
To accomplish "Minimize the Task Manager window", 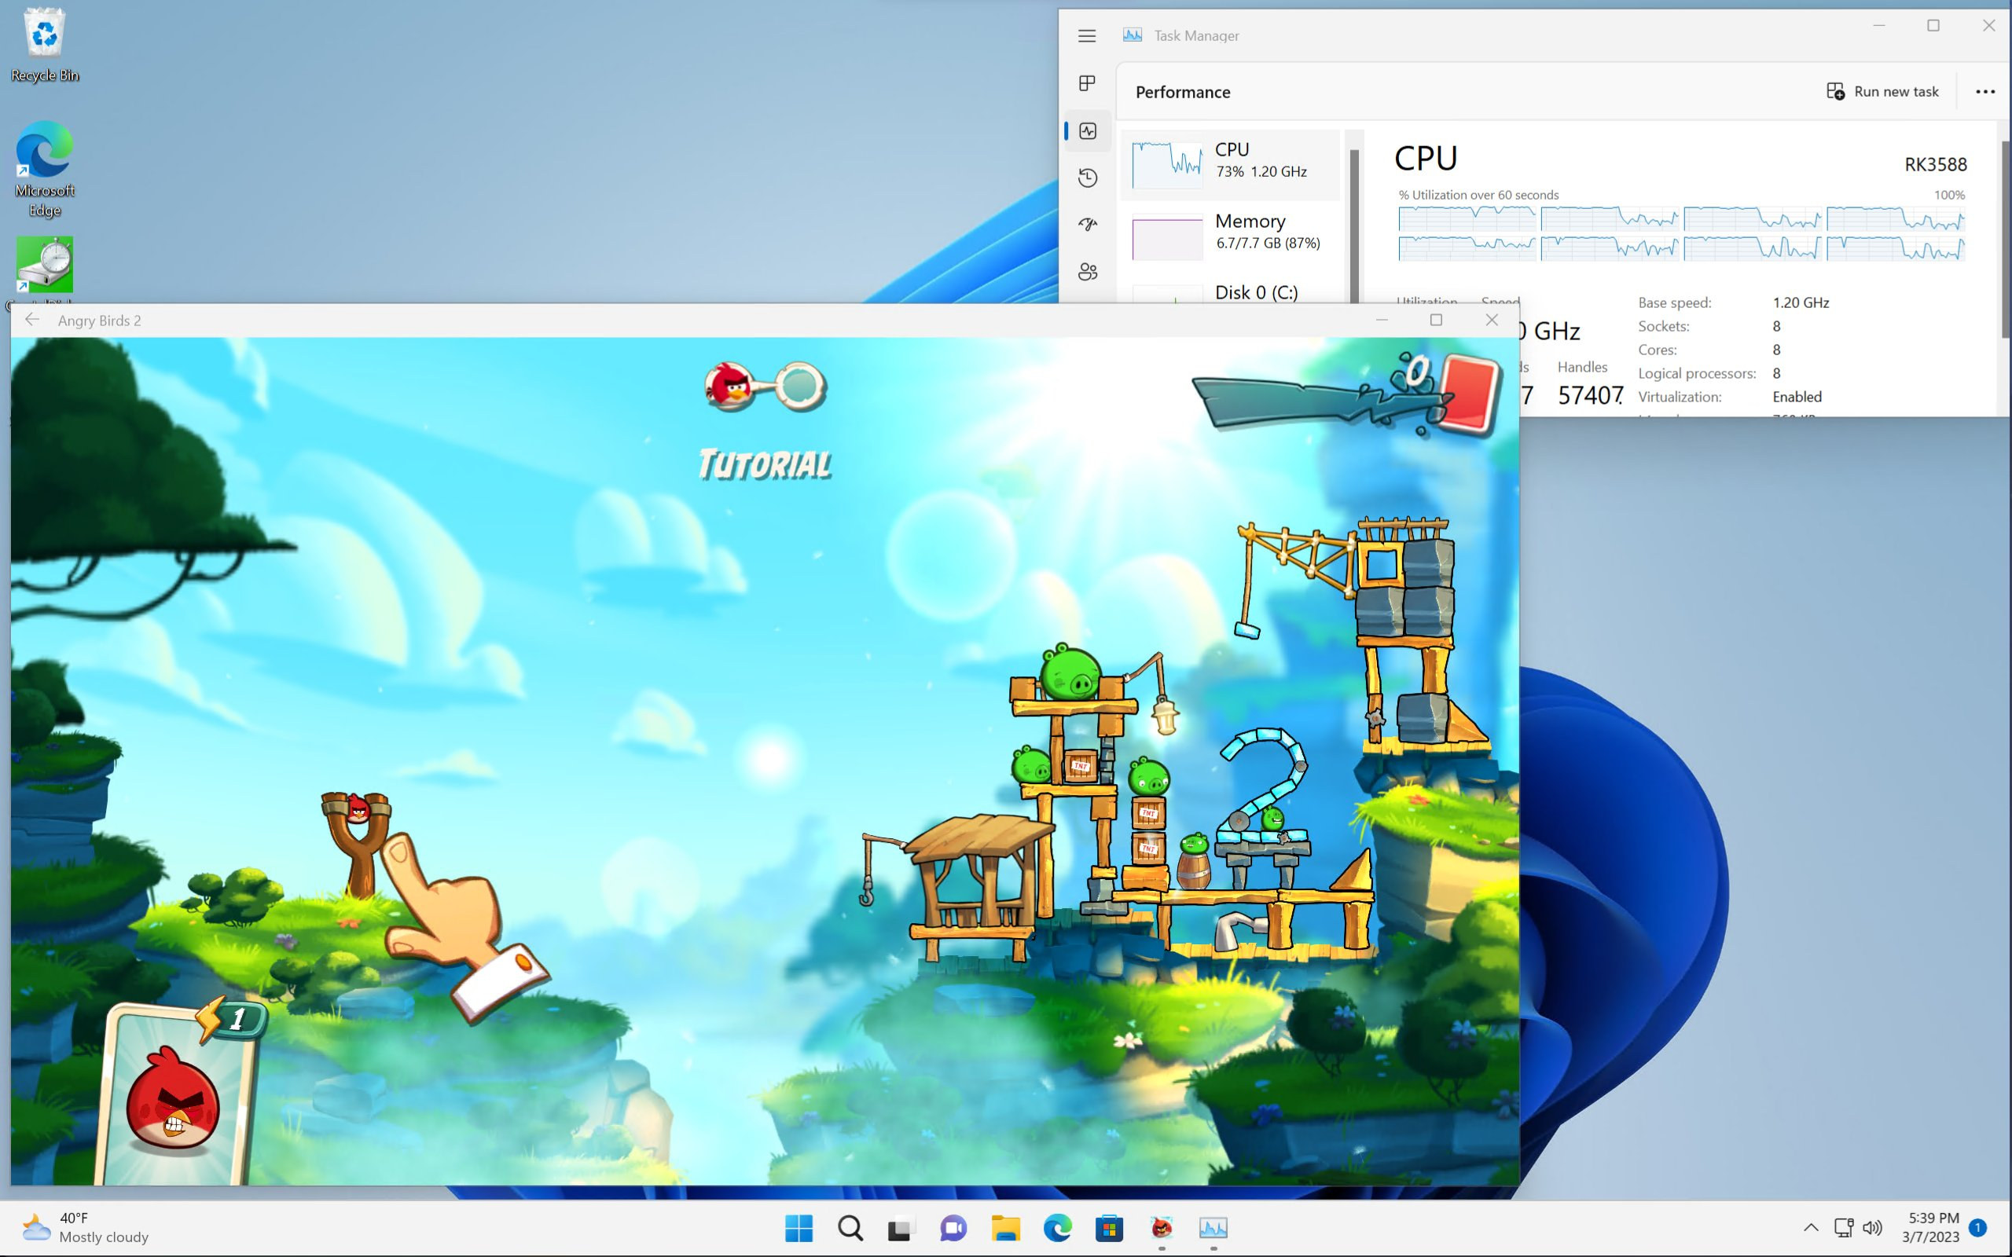I will coord(1878,26).
